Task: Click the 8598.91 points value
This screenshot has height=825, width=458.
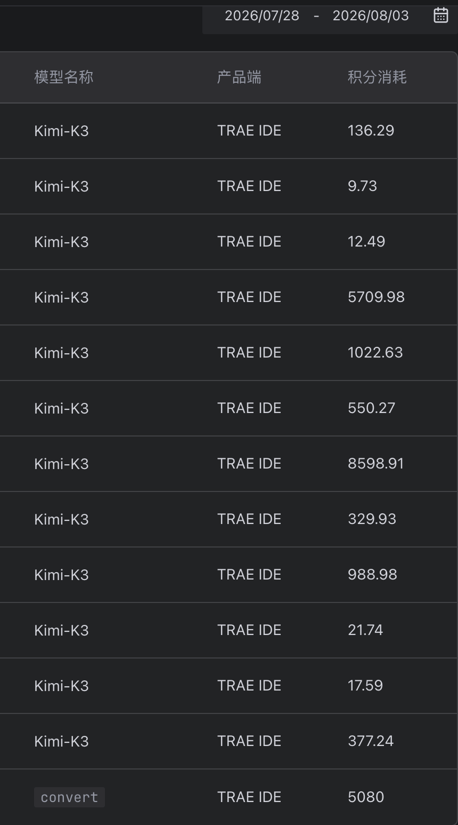Action: 376,464
